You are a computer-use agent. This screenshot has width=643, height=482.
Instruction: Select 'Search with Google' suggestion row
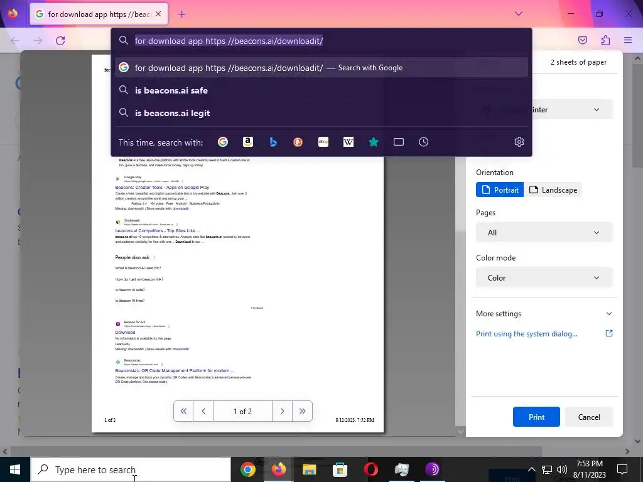[321, 68]
